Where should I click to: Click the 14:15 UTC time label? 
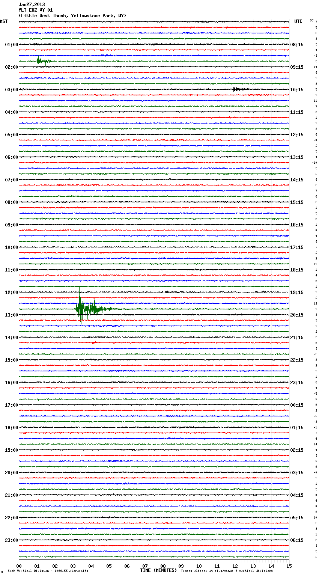[297, 180]
